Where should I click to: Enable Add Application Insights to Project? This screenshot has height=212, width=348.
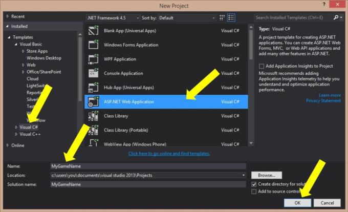click(x=262, y=66)
